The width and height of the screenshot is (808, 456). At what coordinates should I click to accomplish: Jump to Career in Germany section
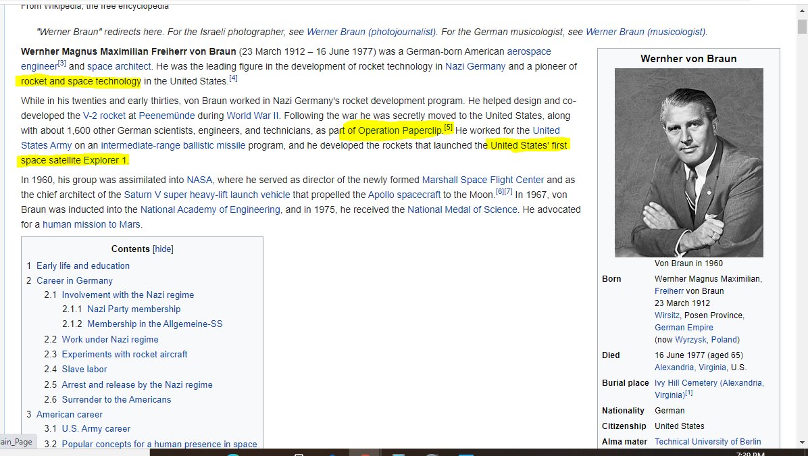point(74,281)
